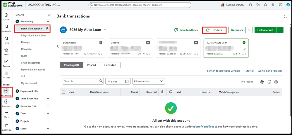Click the Update button
292x135 pixels.
pos(214,30)
